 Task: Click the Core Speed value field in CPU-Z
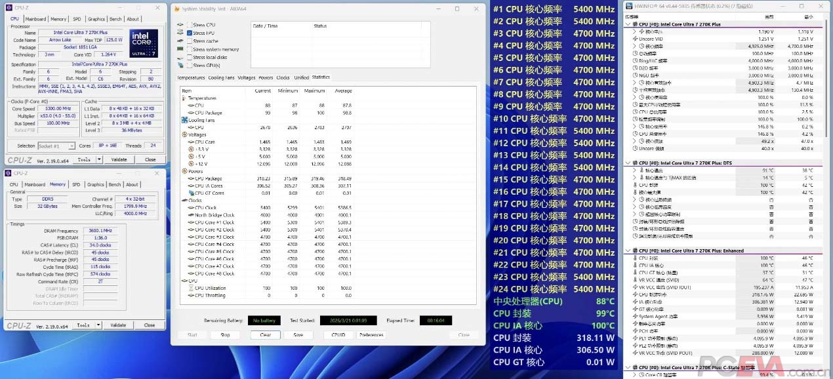click(x=58, y=108)
